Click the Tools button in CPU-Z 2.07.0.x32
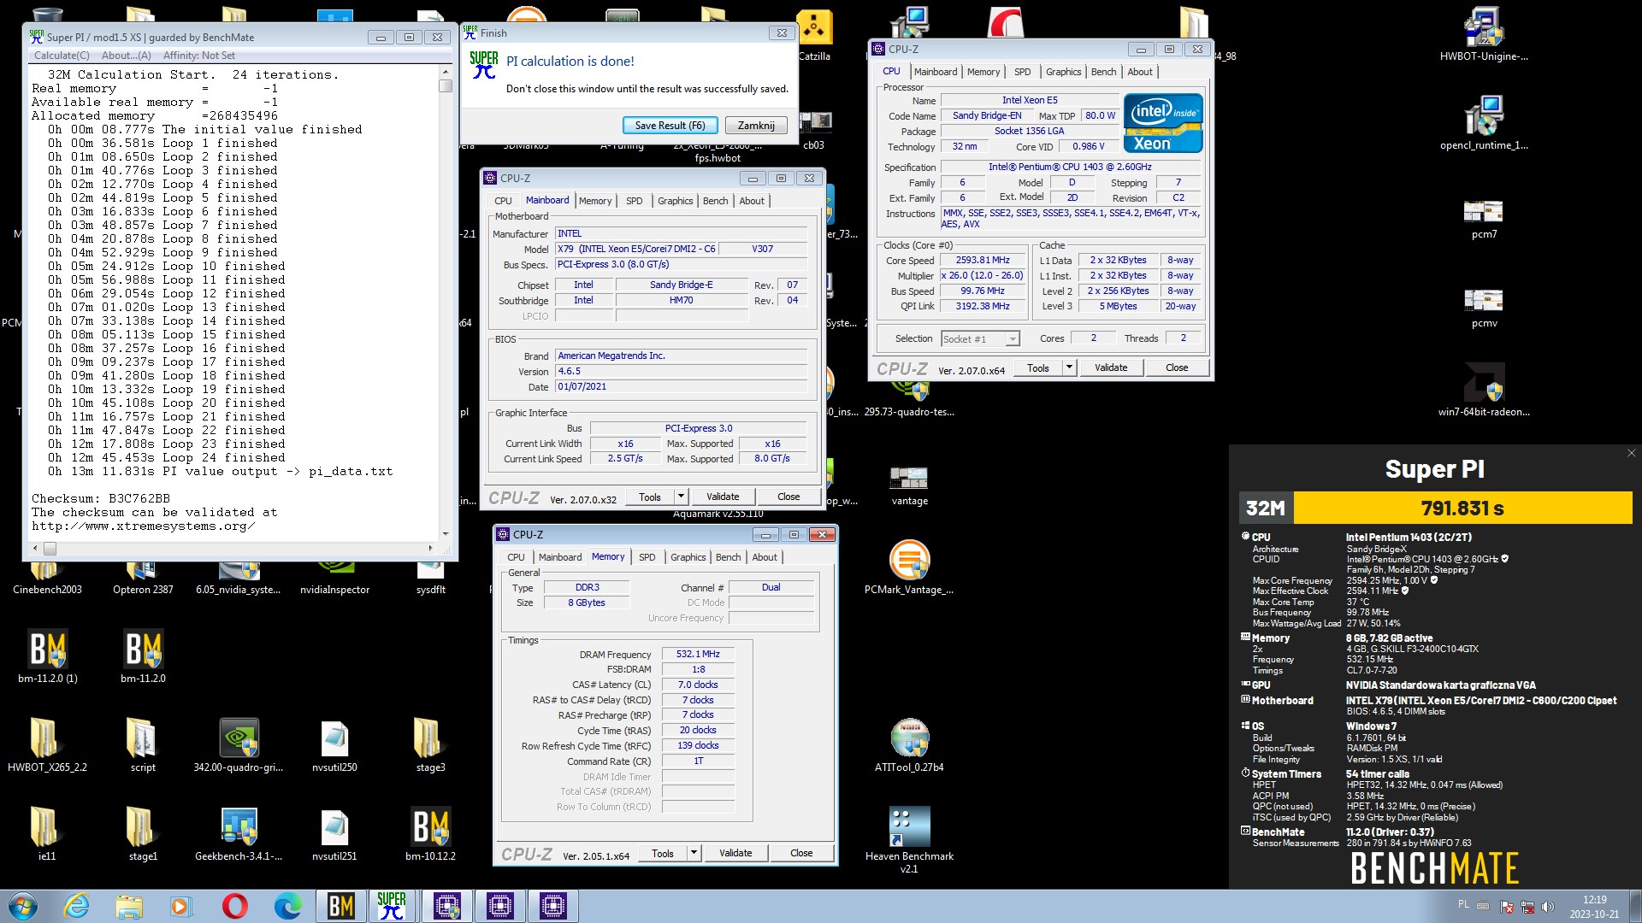The height and width of the screenshot is (923, 1642). coord(650,497)
